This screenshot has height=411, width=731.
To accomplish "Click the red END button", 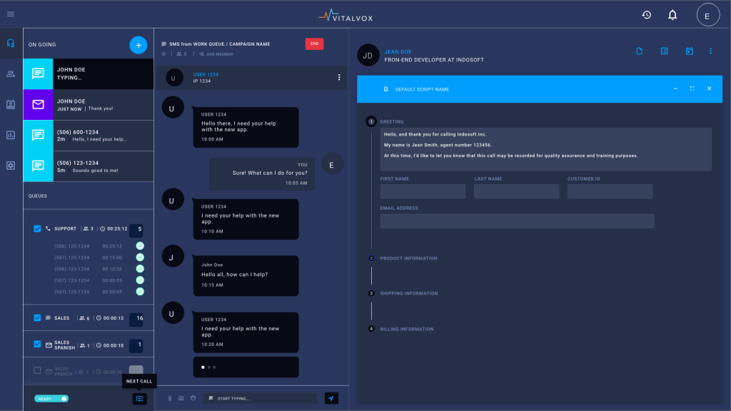I will pos(314,44).
